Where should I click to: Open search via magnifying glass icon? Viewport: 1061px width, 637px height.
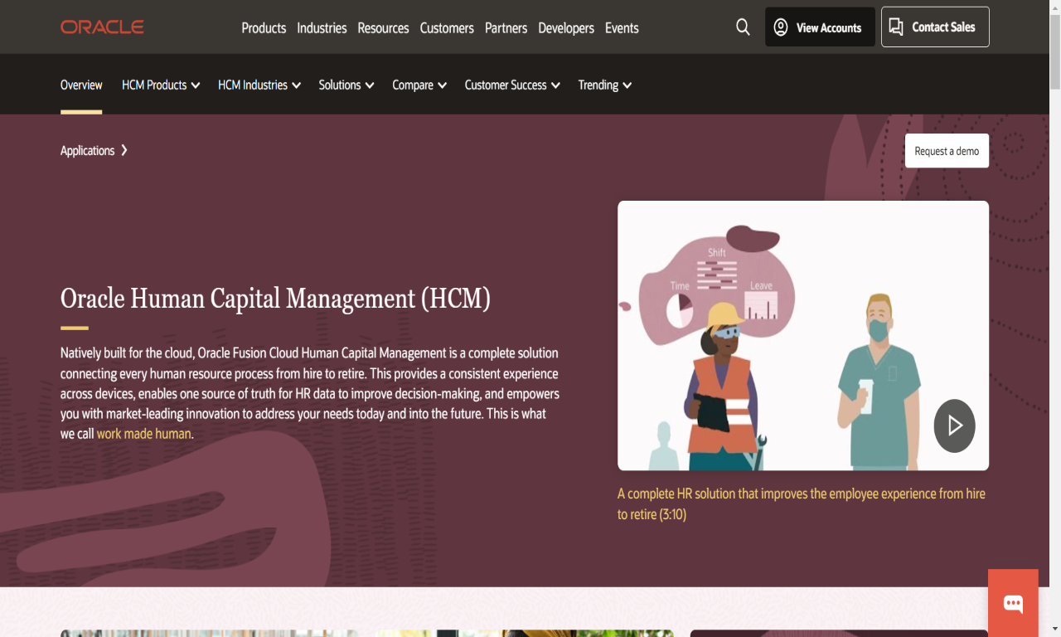743,27
